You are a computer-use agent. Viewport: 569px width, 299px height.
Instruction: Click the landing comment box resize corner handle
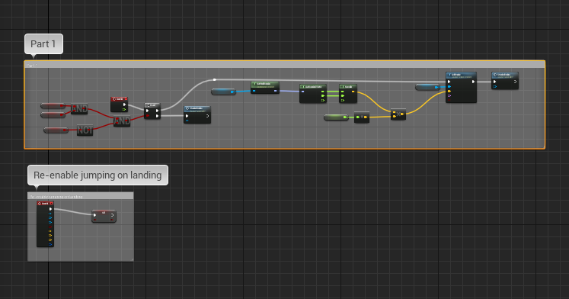[132, 259]
